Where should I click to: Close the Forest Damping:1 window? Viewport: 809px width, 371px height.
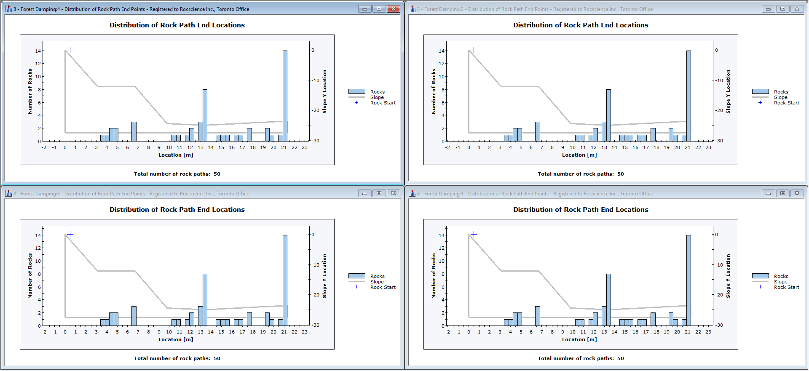(x=797, y=193)
